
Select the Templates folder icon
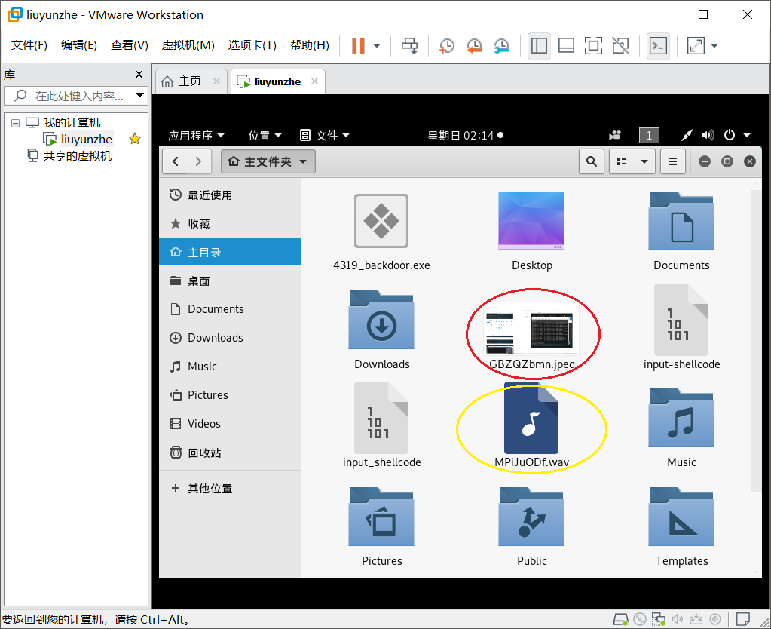681,517
